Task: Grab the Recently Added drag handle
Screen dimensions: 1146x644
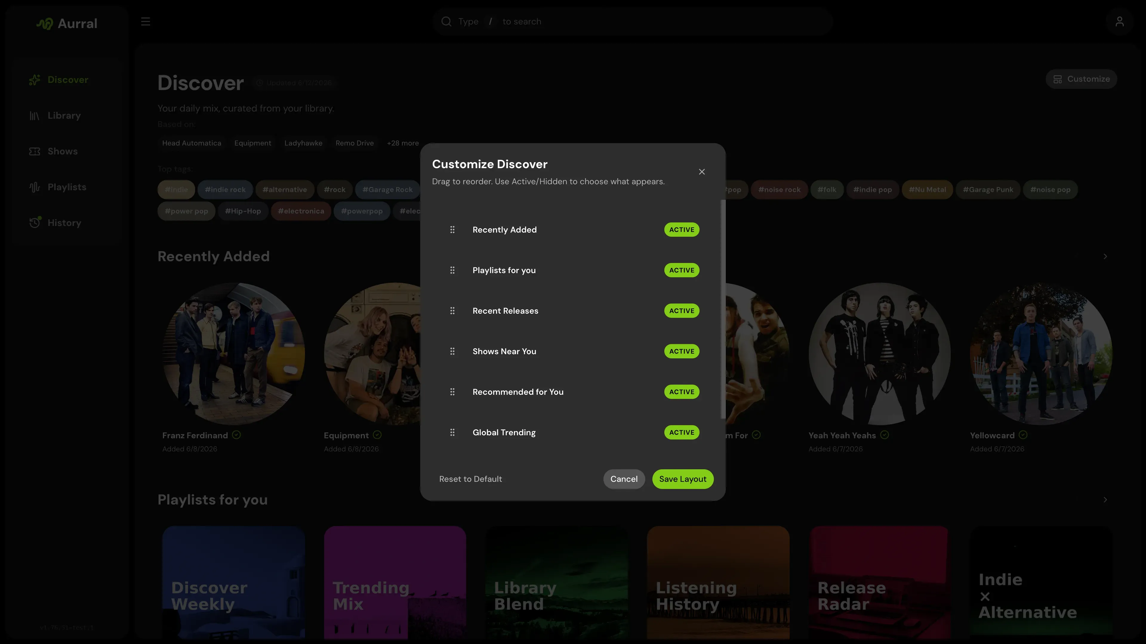Action: [x=452, y=230]
